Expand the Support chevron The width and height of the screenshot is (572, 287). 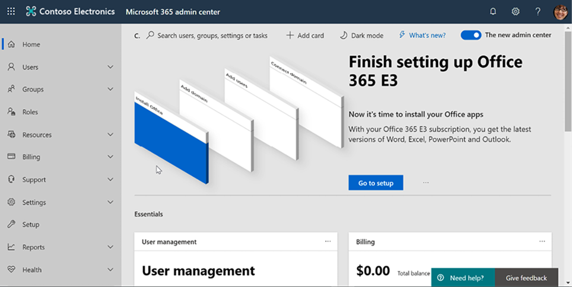[x=110, y=180]
